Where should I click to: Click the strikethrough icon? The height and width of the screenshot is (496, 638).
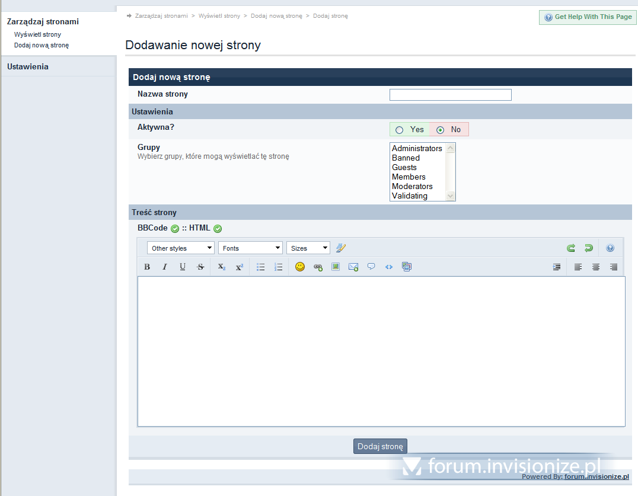point(200,267)
